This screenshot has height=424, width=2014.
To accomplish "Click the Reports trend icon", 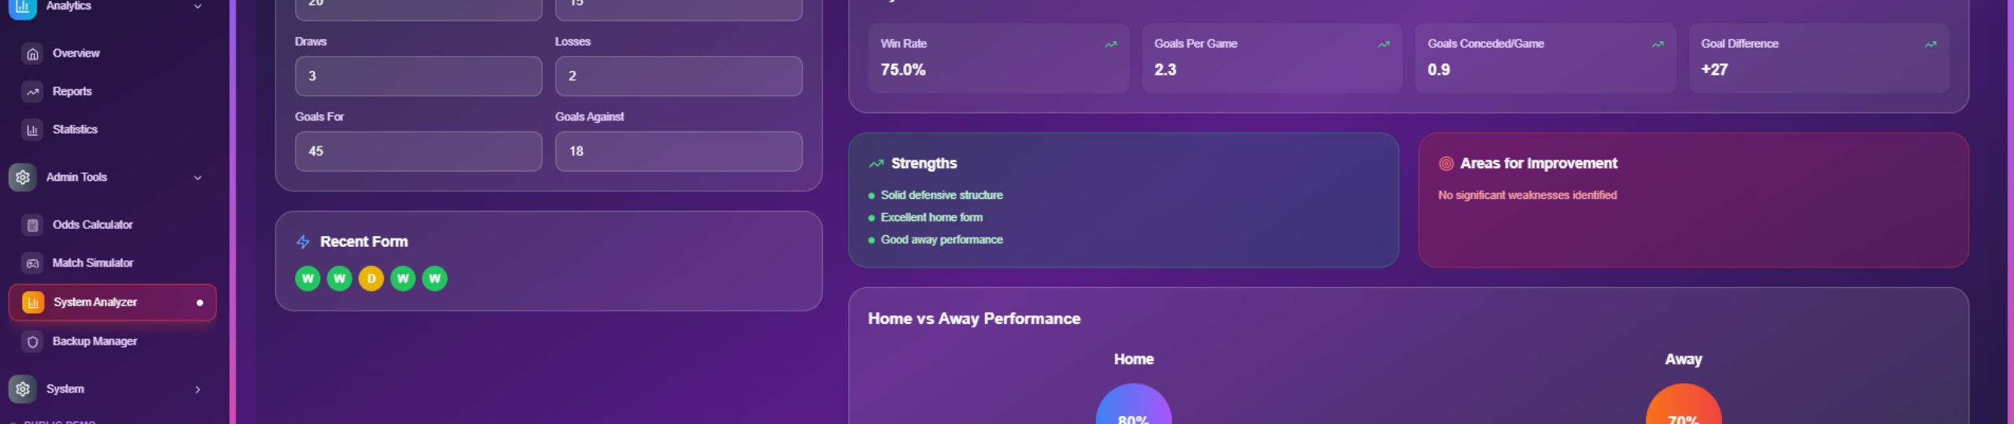I will coord(32,92).
